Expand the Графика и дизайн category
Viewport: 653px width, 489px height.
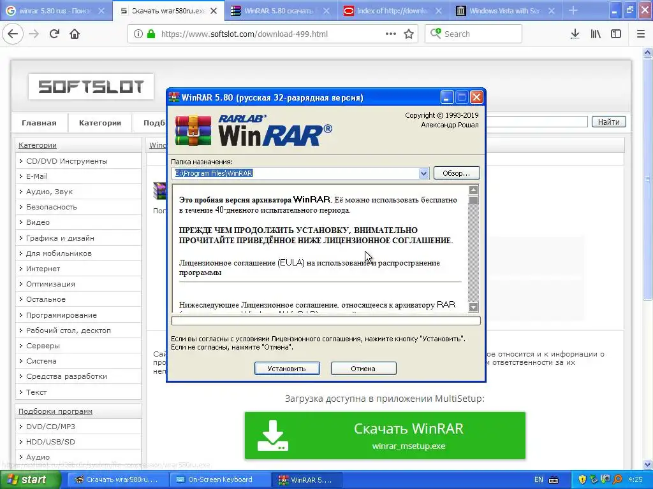tap(60, 238)
